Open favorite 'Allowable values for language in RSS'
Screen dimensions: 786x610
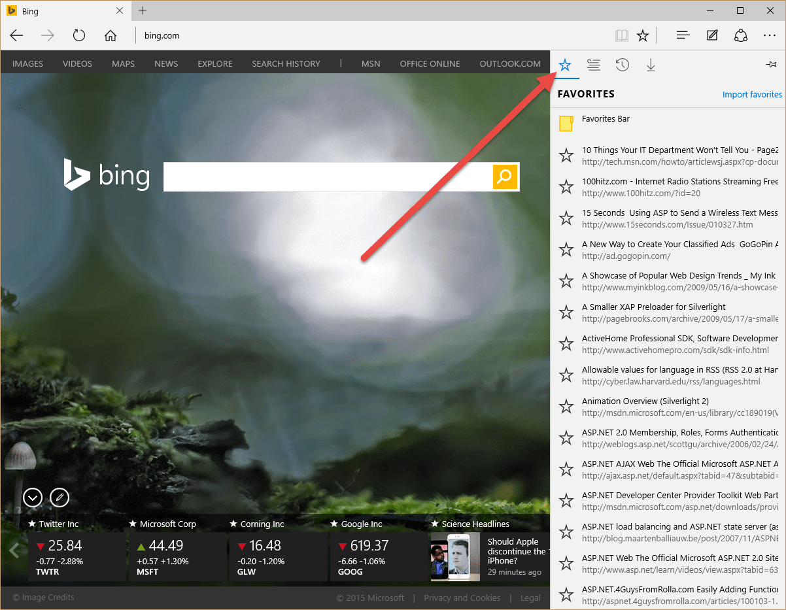pos(668,375)
